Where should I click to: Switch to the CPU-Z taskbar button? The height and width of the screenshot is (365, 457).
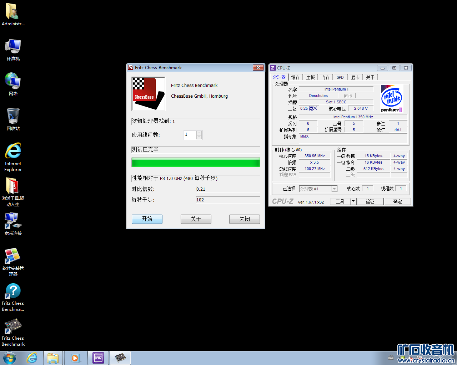click(x=98, y=358)
